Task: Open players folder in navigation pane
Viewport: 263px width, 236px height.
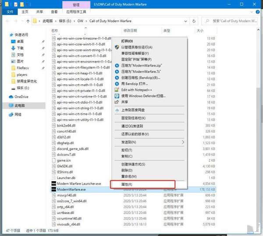Action: [x=22, y=75]
